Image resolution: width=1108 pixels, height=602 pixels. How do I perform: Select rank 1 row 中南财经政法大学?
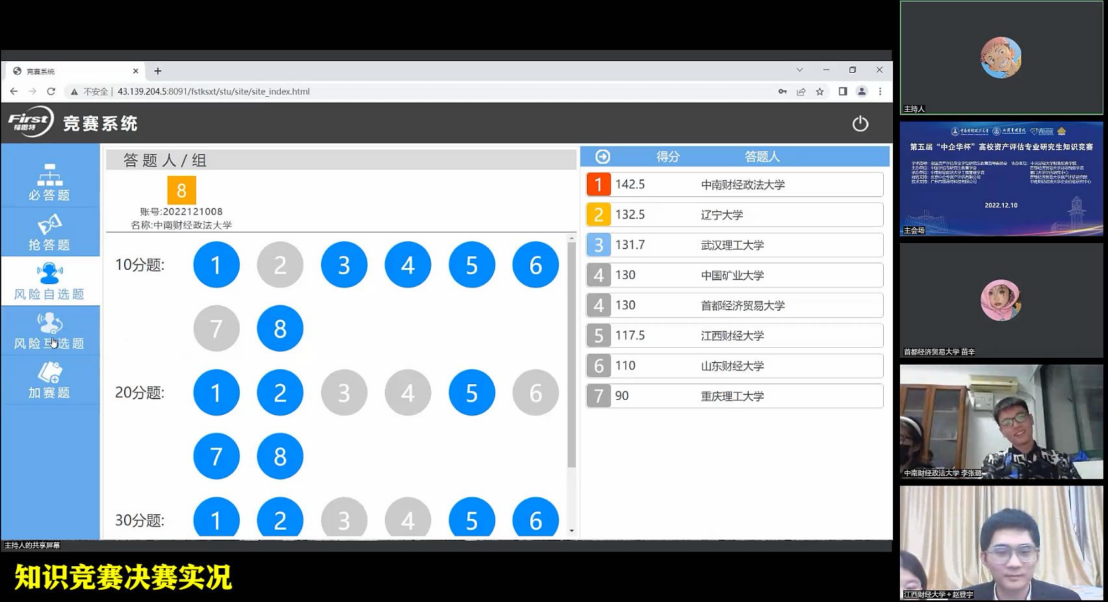pyautogui.click(x=734, y=185)
